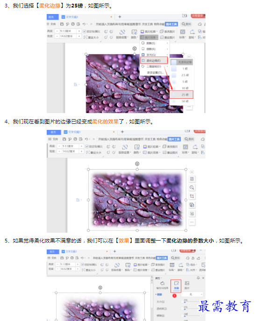Select 抠除背景 tool in step 3 screenshot
This screenshot has width=255, height=321.
point(122,34)
